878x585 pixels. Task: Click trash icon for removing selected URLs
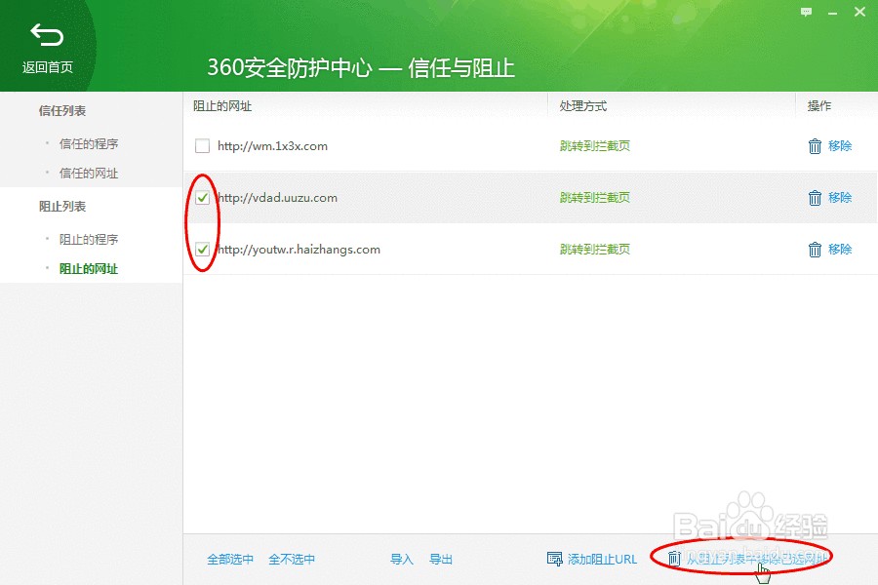674,558
